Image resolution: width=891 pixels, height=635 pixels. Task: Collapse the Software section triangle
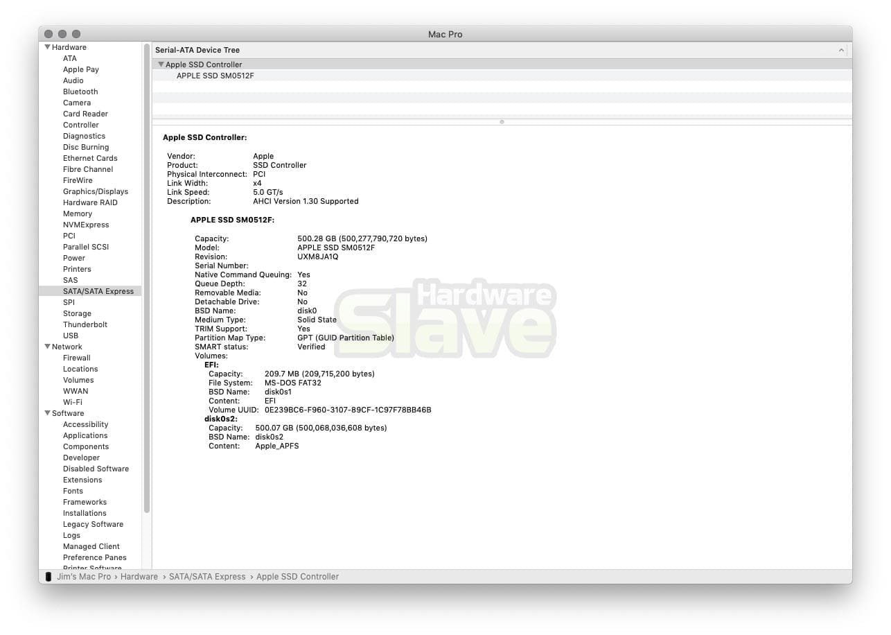48,413
